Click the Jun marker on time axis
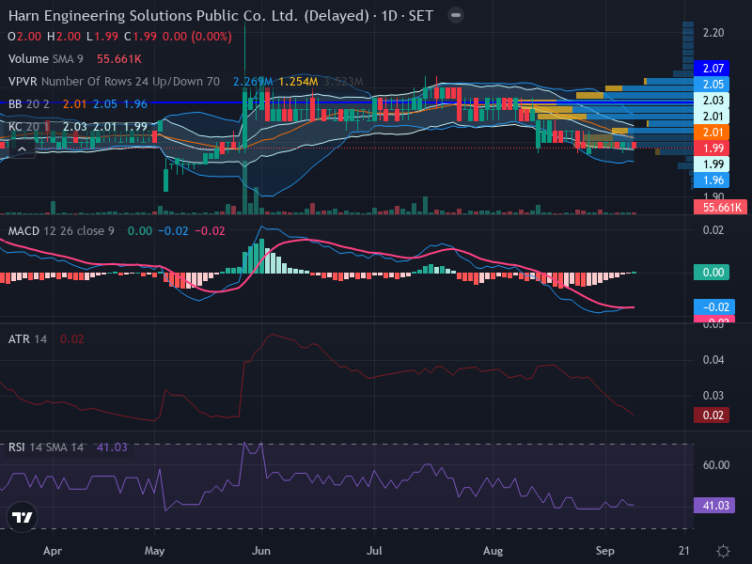Viewport: 752px width, 564px height. click(x=261, y=551)
